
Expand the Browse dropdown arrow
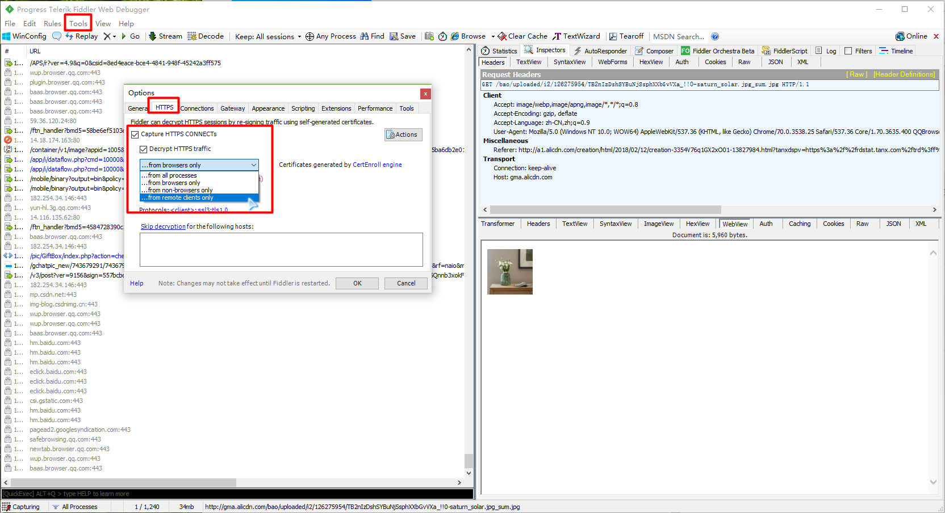[493, 36]
